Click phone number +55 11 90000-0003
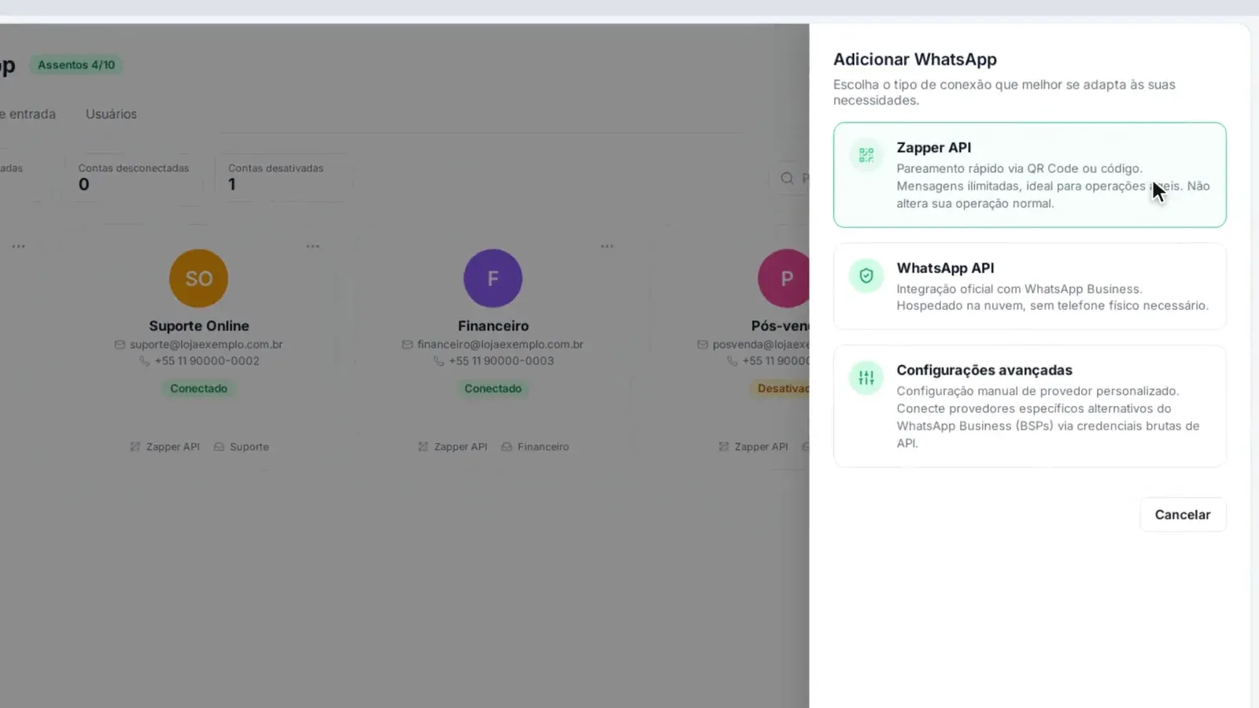The width and height of the screenshot is (1259, 708). click(x=501, y=361)
